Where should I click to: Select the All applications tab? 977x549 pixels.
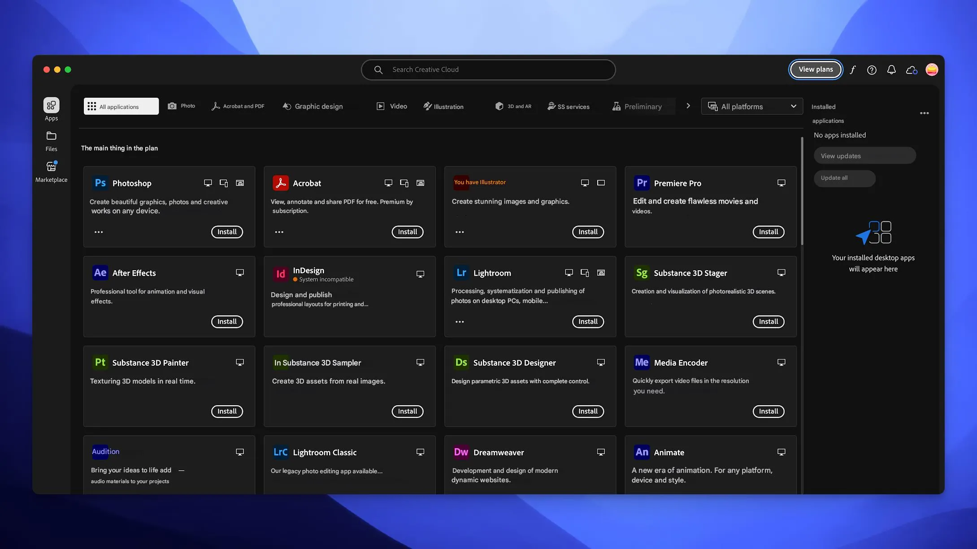tap(121, 107)
